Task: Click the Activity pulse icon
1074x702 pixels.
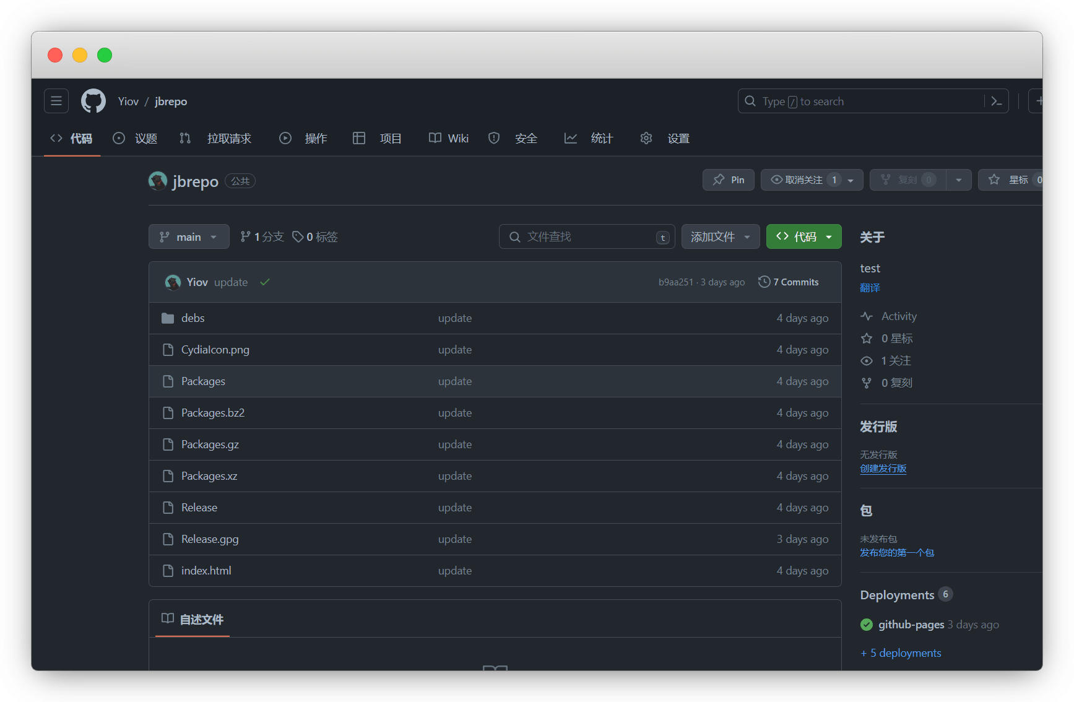Action: [867, 316]
